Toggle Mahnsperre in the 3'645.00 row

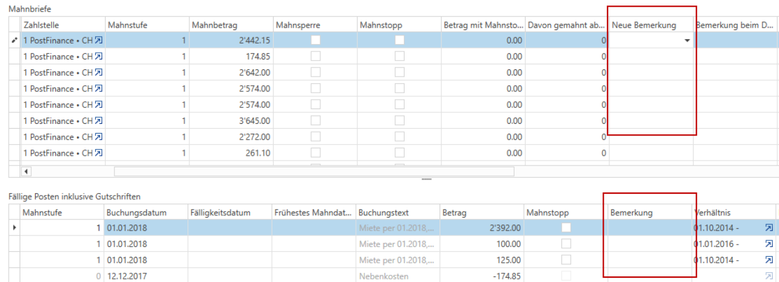coord(315,121)
